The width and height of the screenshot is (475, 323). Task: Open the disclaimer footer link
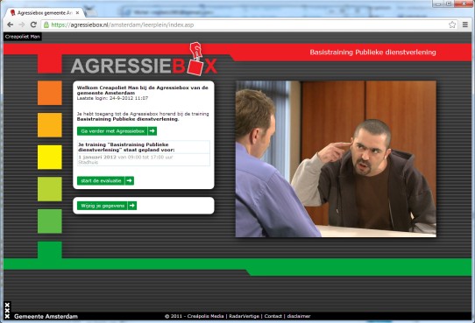coord(299,316)
